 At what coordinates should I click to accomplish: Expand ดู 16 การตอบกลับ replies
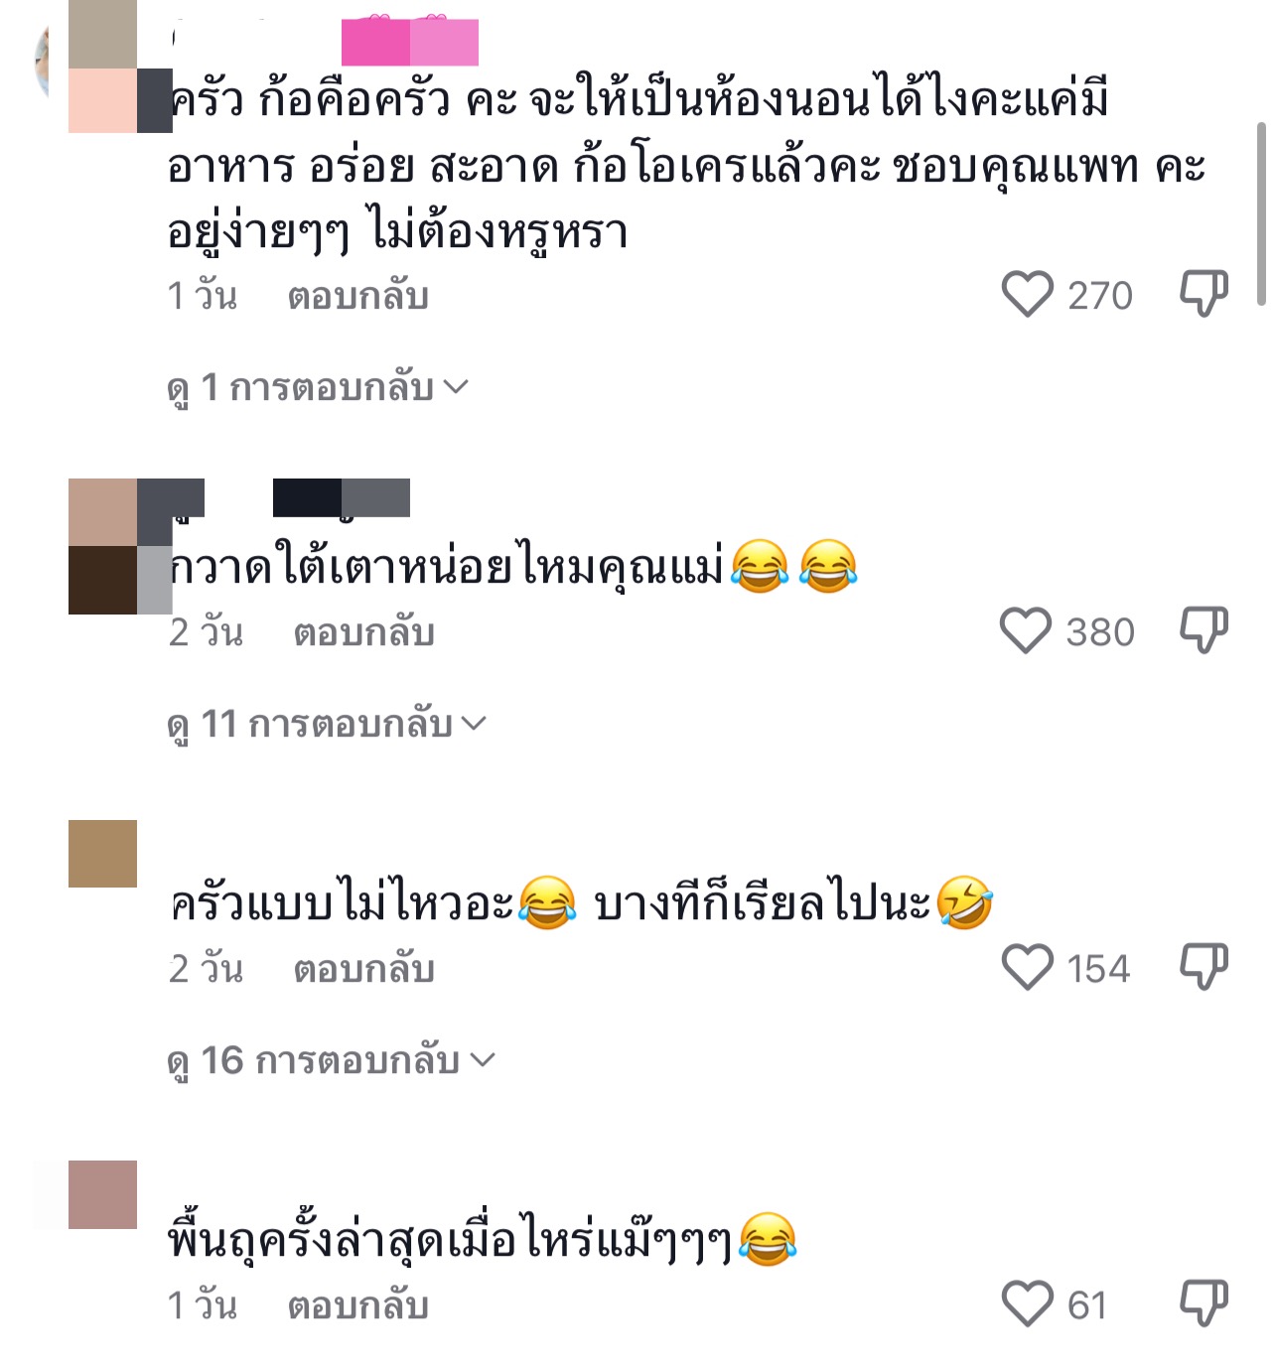(332, 1060)
